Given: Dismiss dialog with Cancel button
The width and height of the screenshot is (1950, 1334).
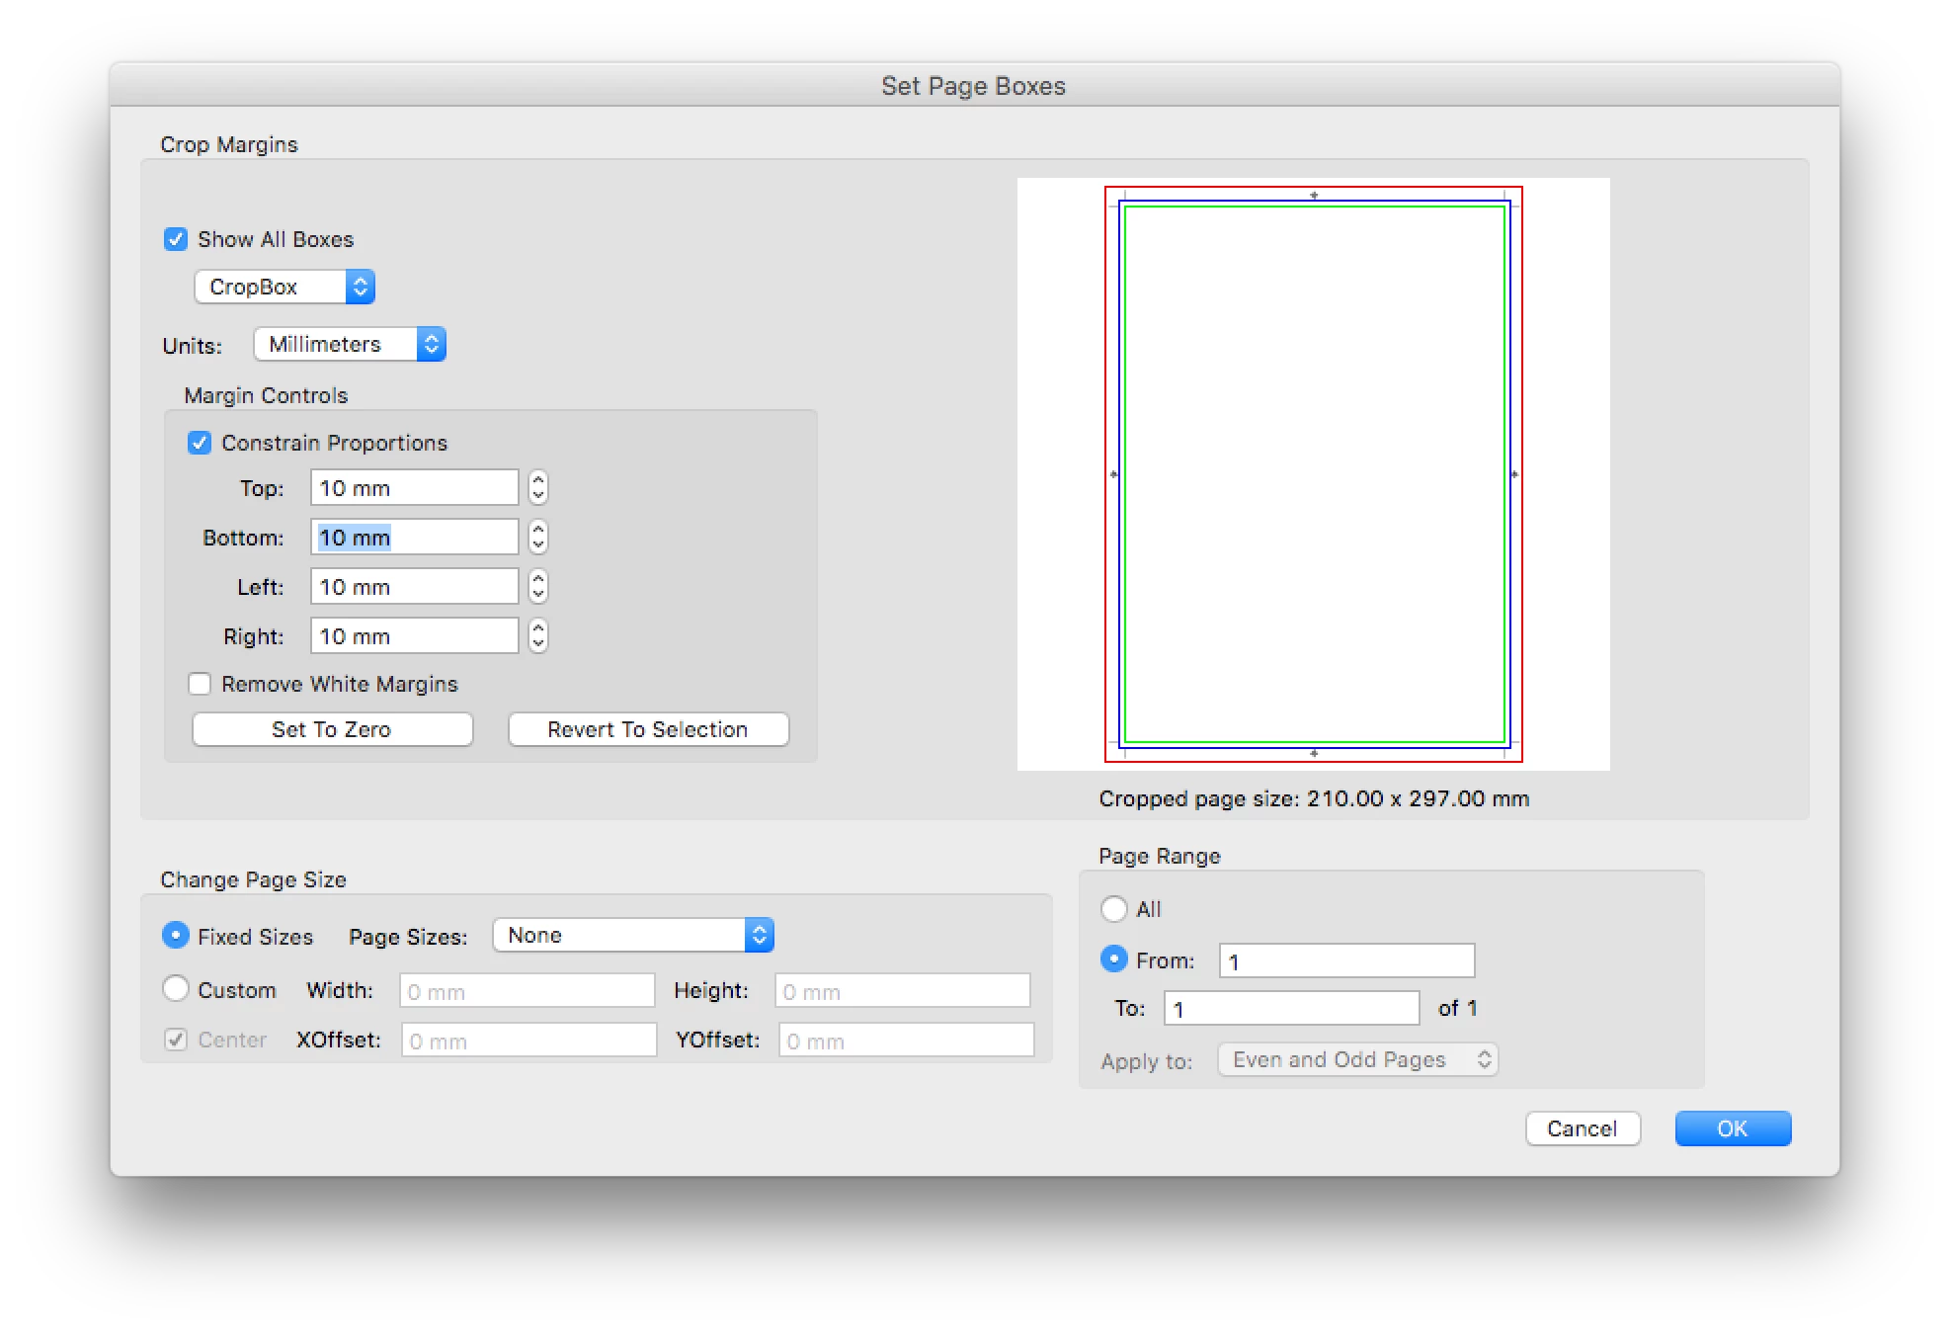Looking at the screenshot, I should [x=1582, y=1128].
